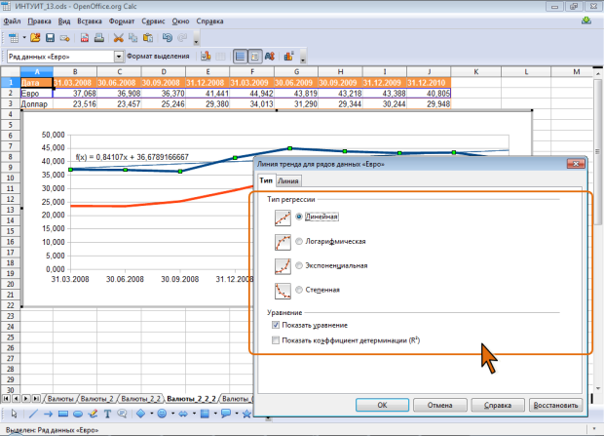Select the Ellipse drawing tool

(78, 414)
